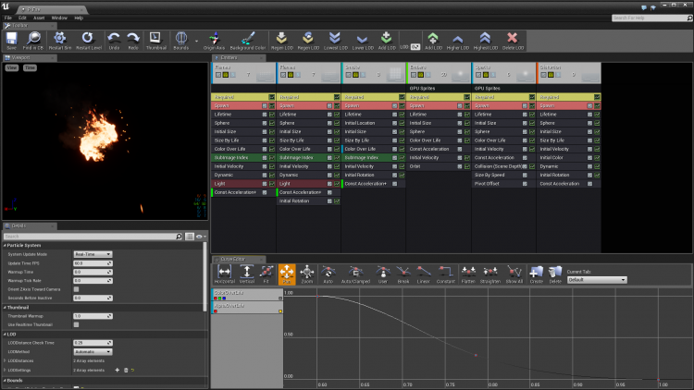Select the Pan tool in curve editor
Image resolution: width=694 pixels, height=390 pixels.
286,274
